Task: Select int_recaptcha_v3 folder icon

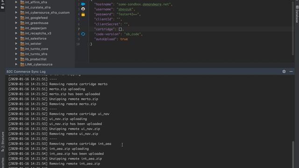Action: coord(22,33)
